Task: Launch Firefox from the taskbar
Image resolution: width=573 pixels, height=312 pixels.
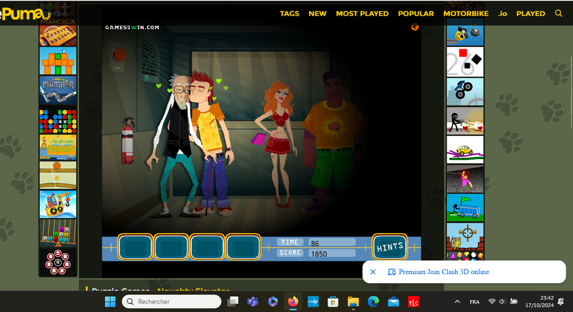Action: [293, 302]
